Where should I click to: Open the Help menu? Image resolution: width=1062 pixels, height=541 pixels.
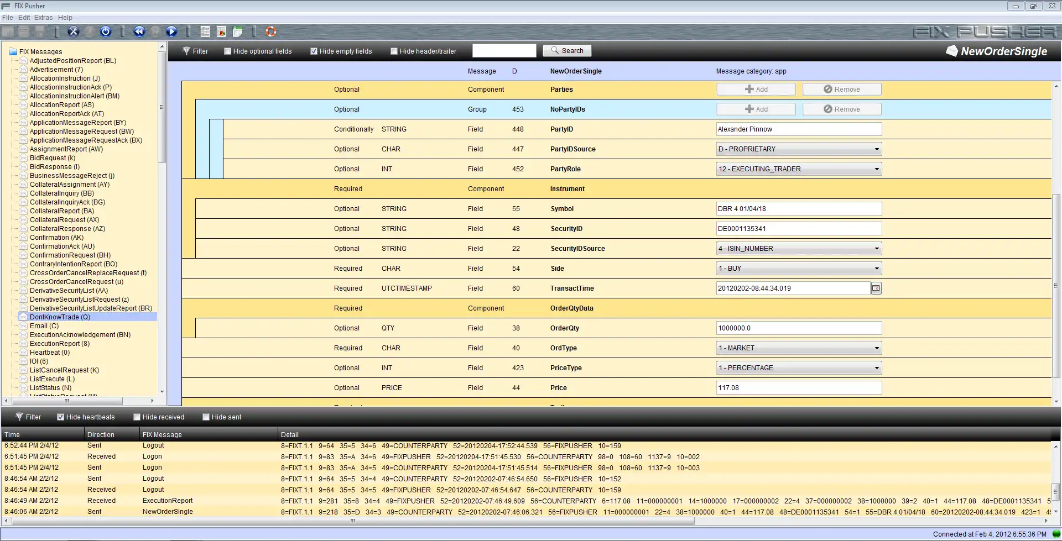(x=65, y=18)
